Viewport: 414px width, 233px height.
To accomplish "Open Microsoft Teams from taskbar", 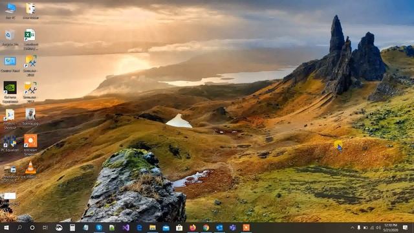I will 233,227.
